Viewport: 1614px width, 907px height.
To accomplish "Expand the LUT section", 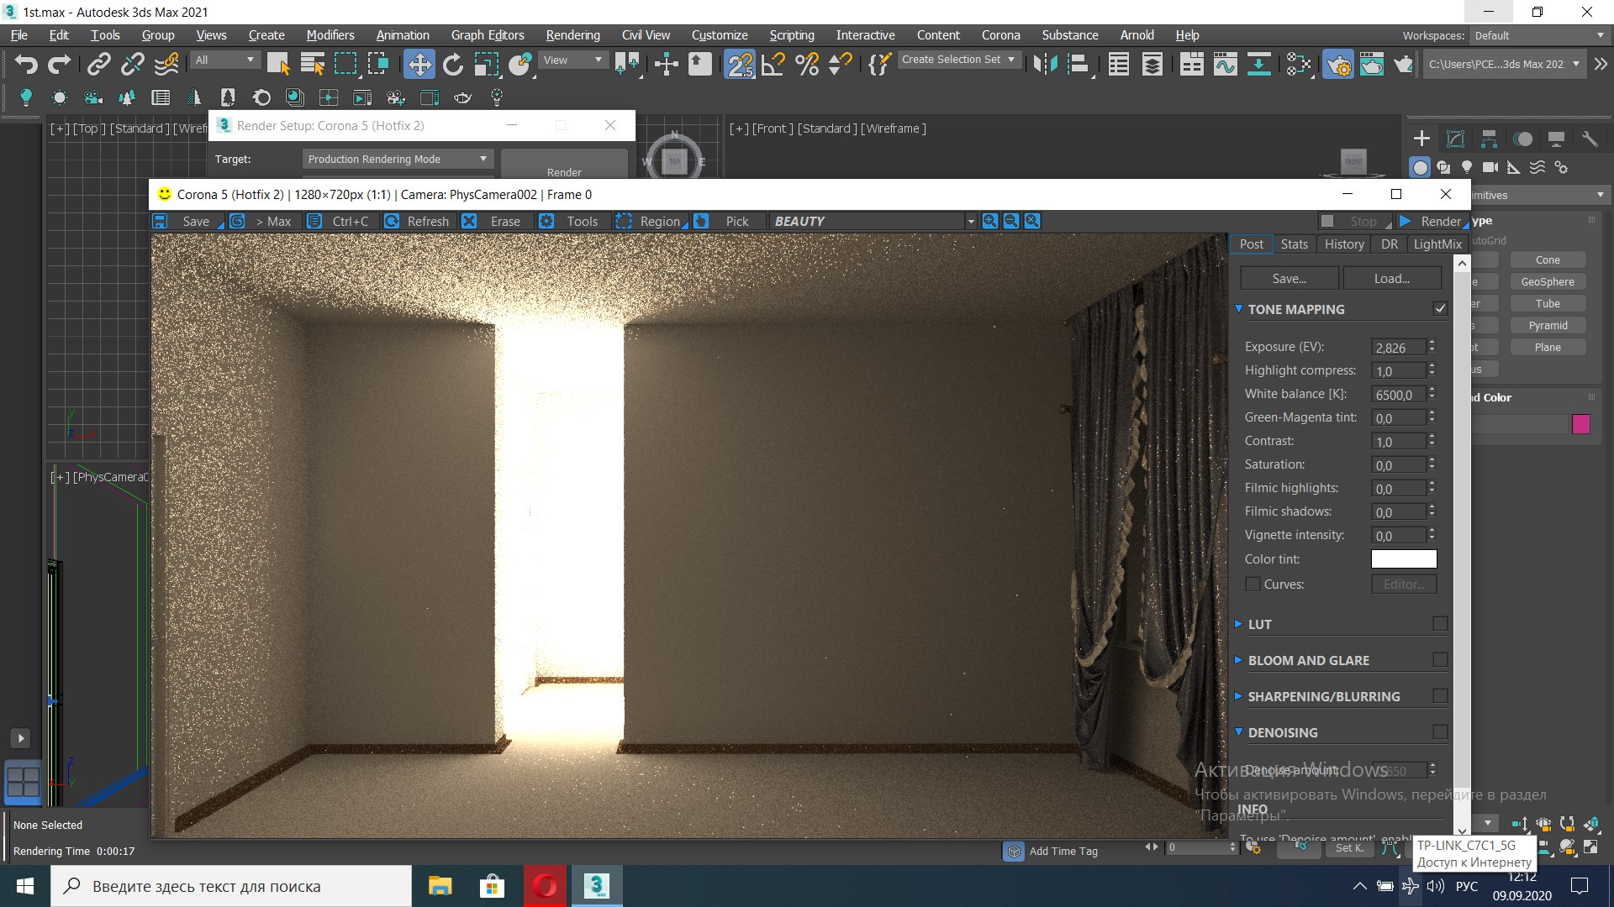I will tap(1238, 624).
